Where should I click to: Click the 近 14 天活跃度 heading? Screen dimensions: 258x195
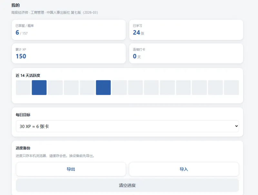28,76
